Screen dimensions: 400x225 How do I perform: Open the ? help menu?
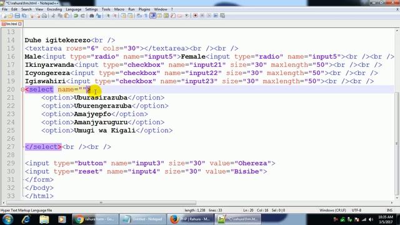click(x=172, y=9)
